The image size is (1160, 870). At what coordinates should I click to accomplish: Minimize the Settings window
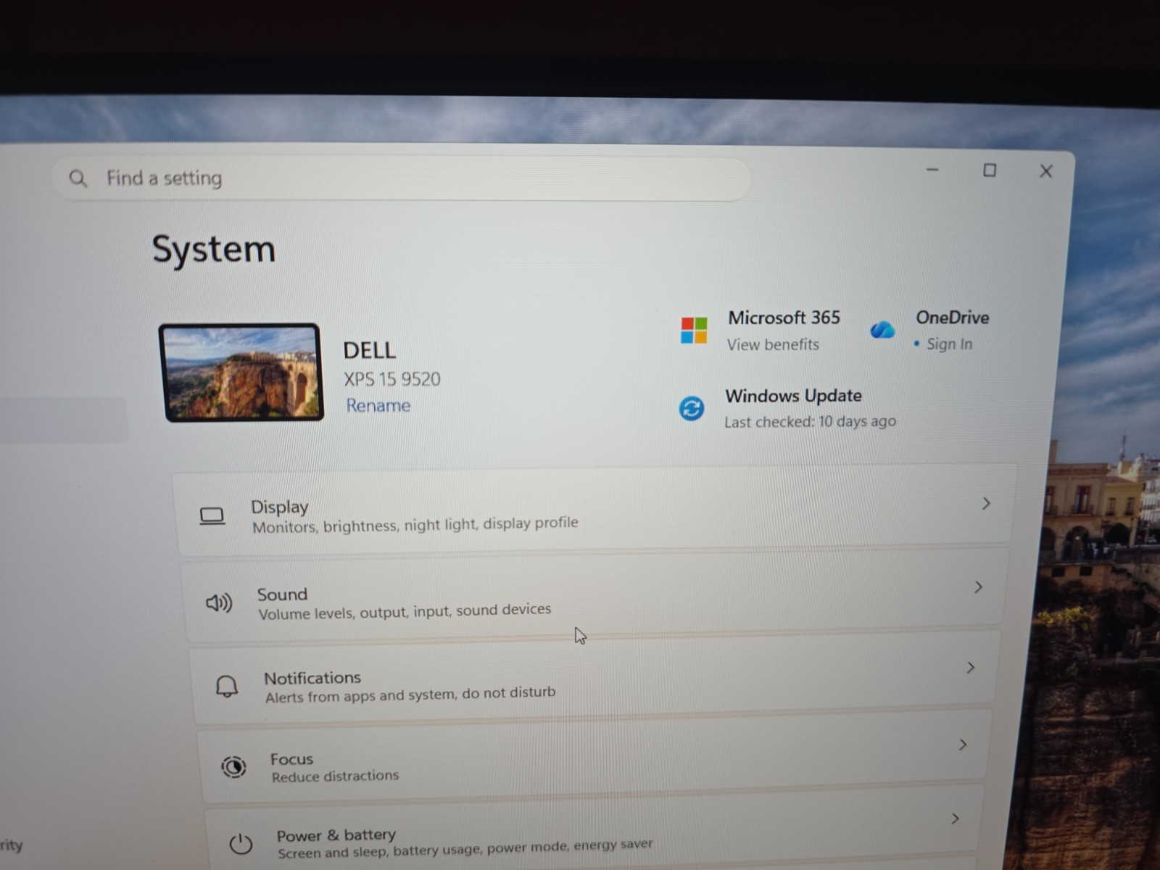click(932, 170)
